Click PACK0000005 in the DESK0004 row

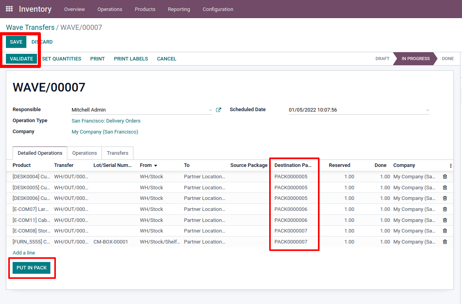tap(291, 176)
